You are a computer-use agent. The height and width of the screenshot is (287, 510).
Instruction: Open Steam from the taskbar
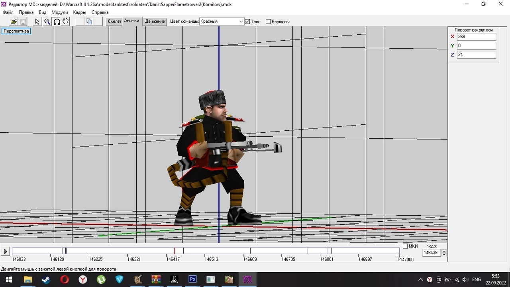(x=46, y=279)
